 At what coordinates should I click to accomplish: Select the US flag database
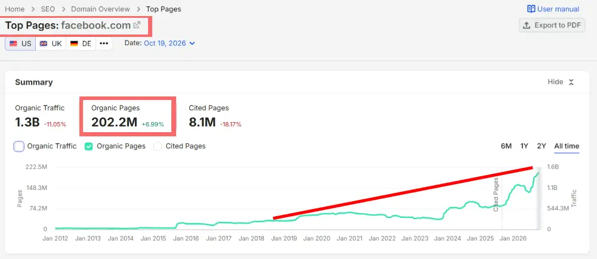tap(20, 43)
